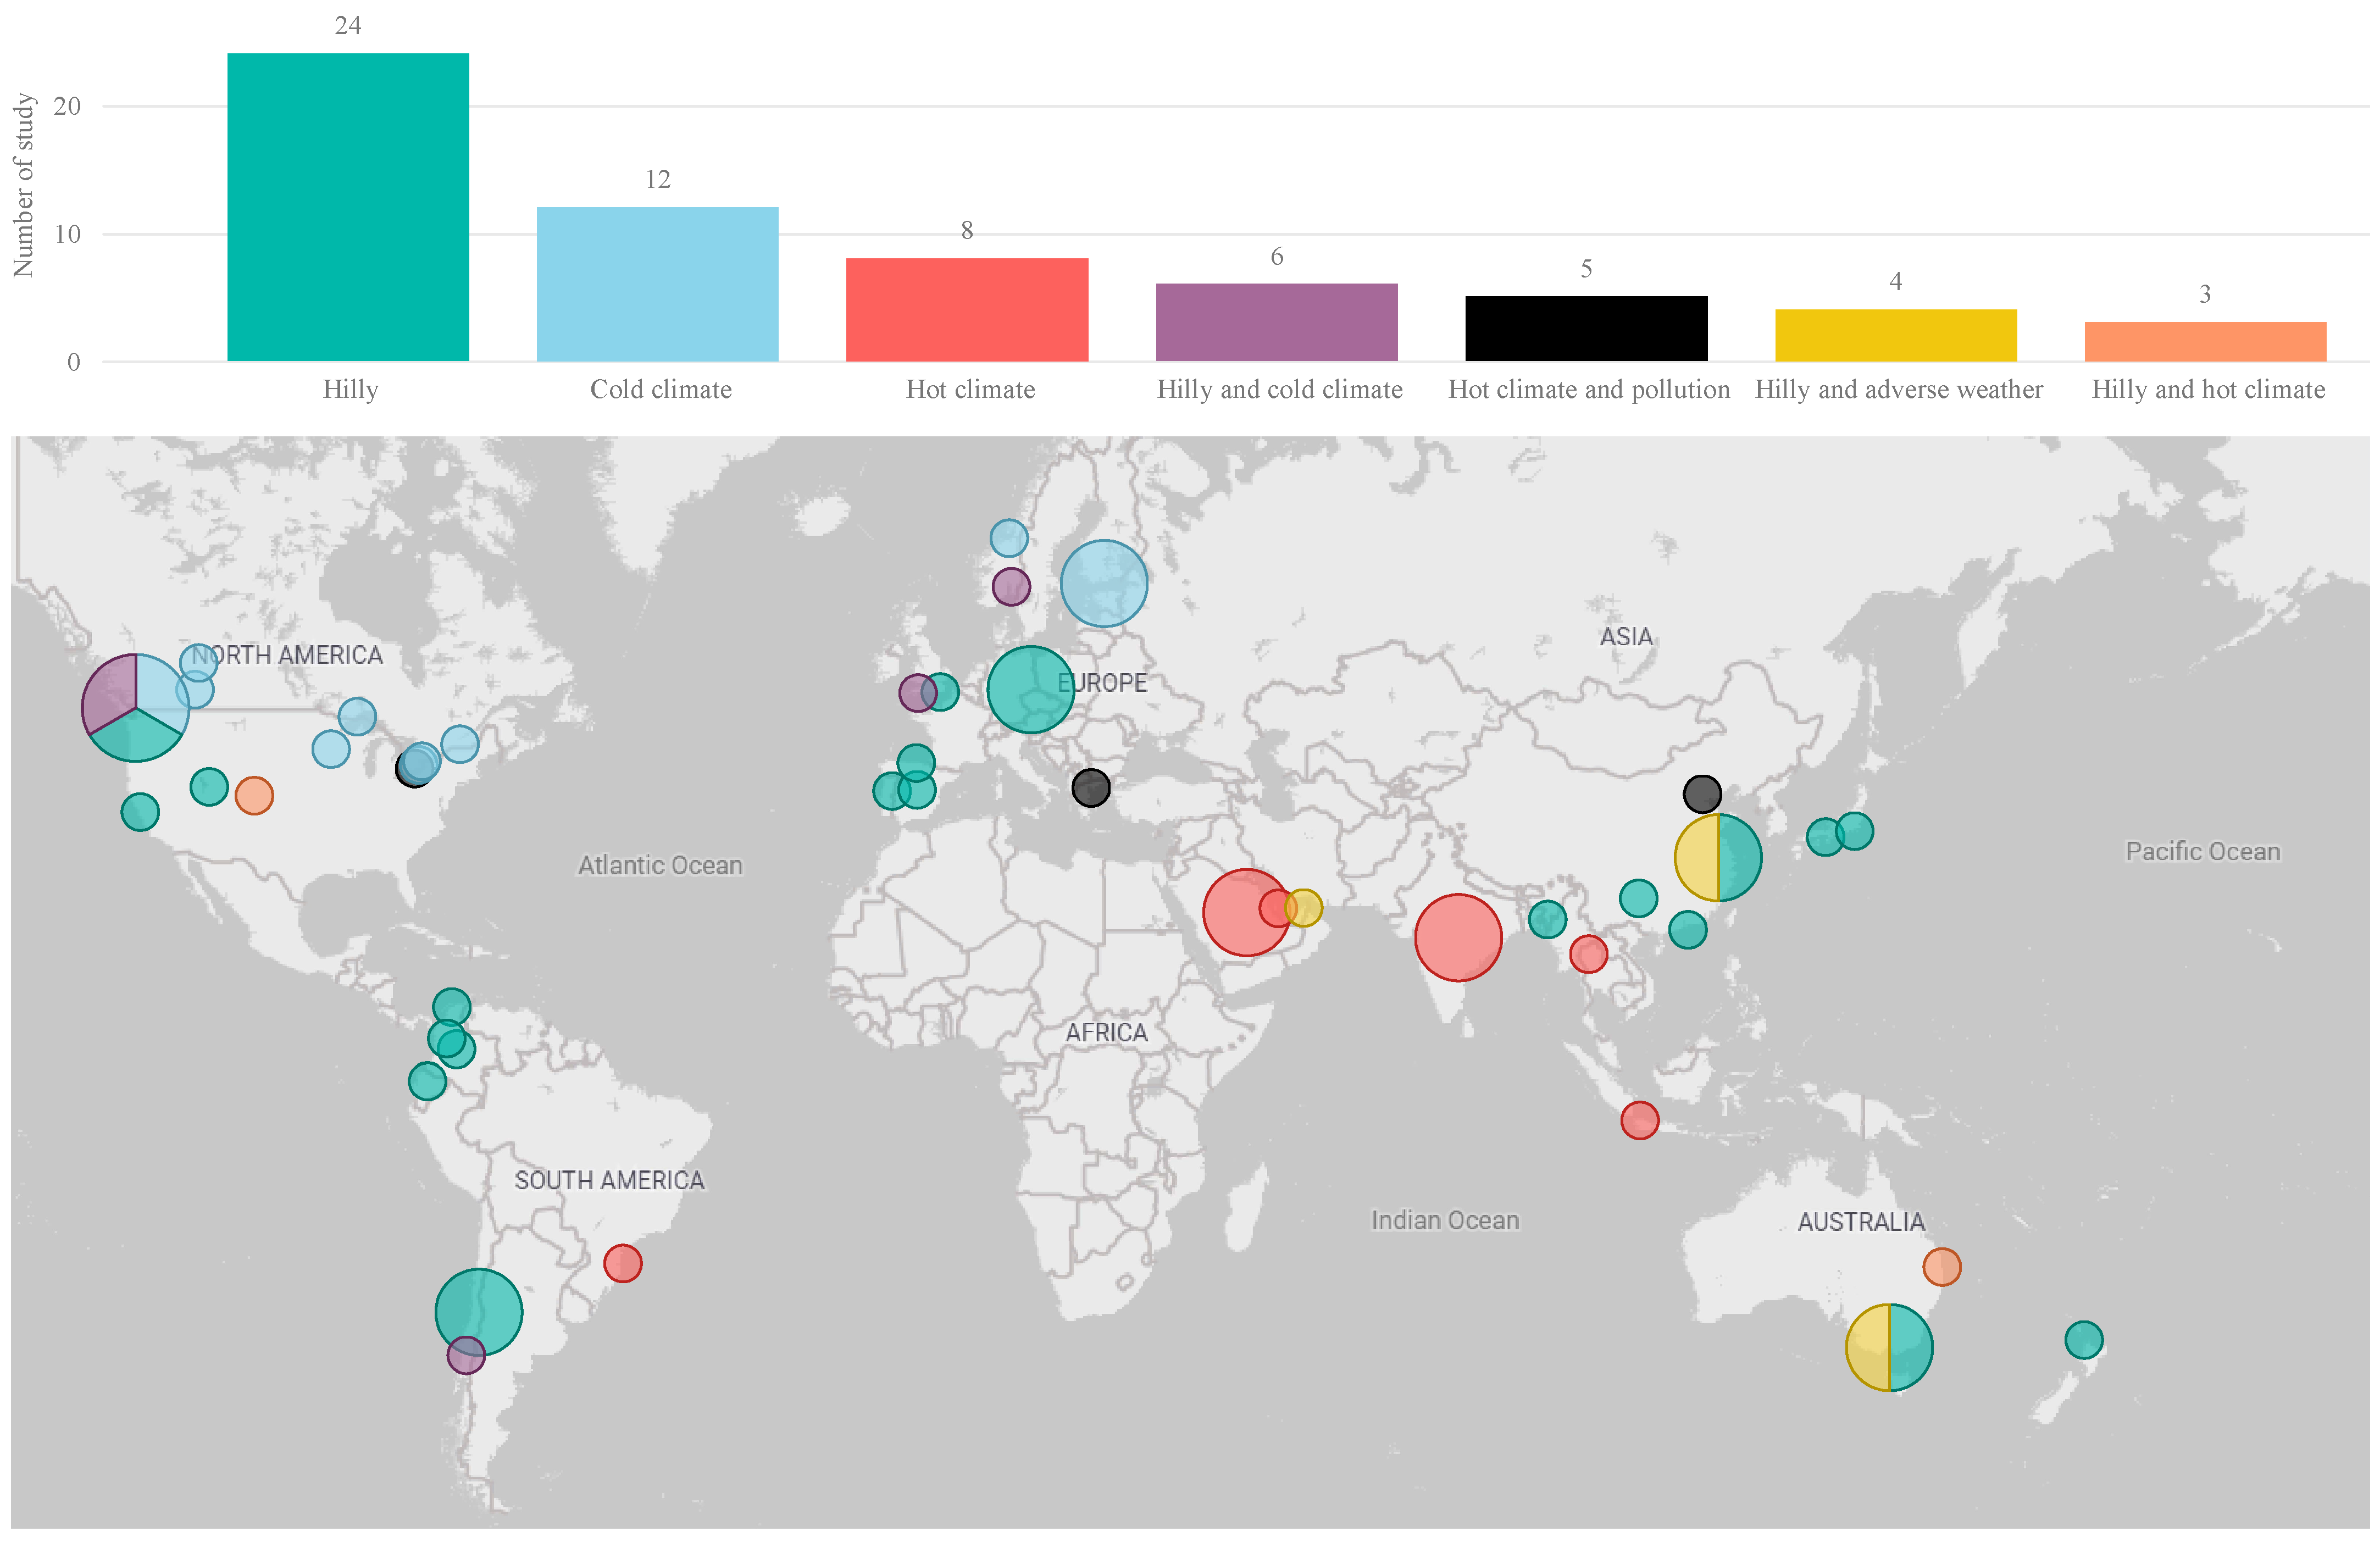Click the Hilly and cold climate axis label
This screenshot has height=1543, width=2380.
coord(1279,390)
